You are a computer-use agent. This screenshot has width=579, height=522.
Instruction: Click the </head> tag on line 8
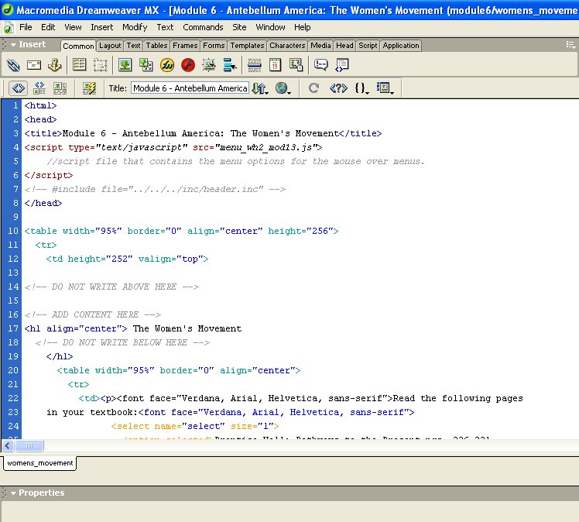click(x=43, y=203)
